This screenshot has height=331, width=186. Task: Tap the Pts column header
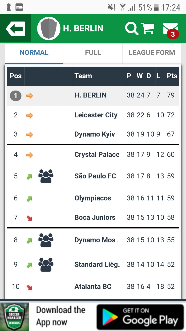pyautogui.click(x=172, y=76)
